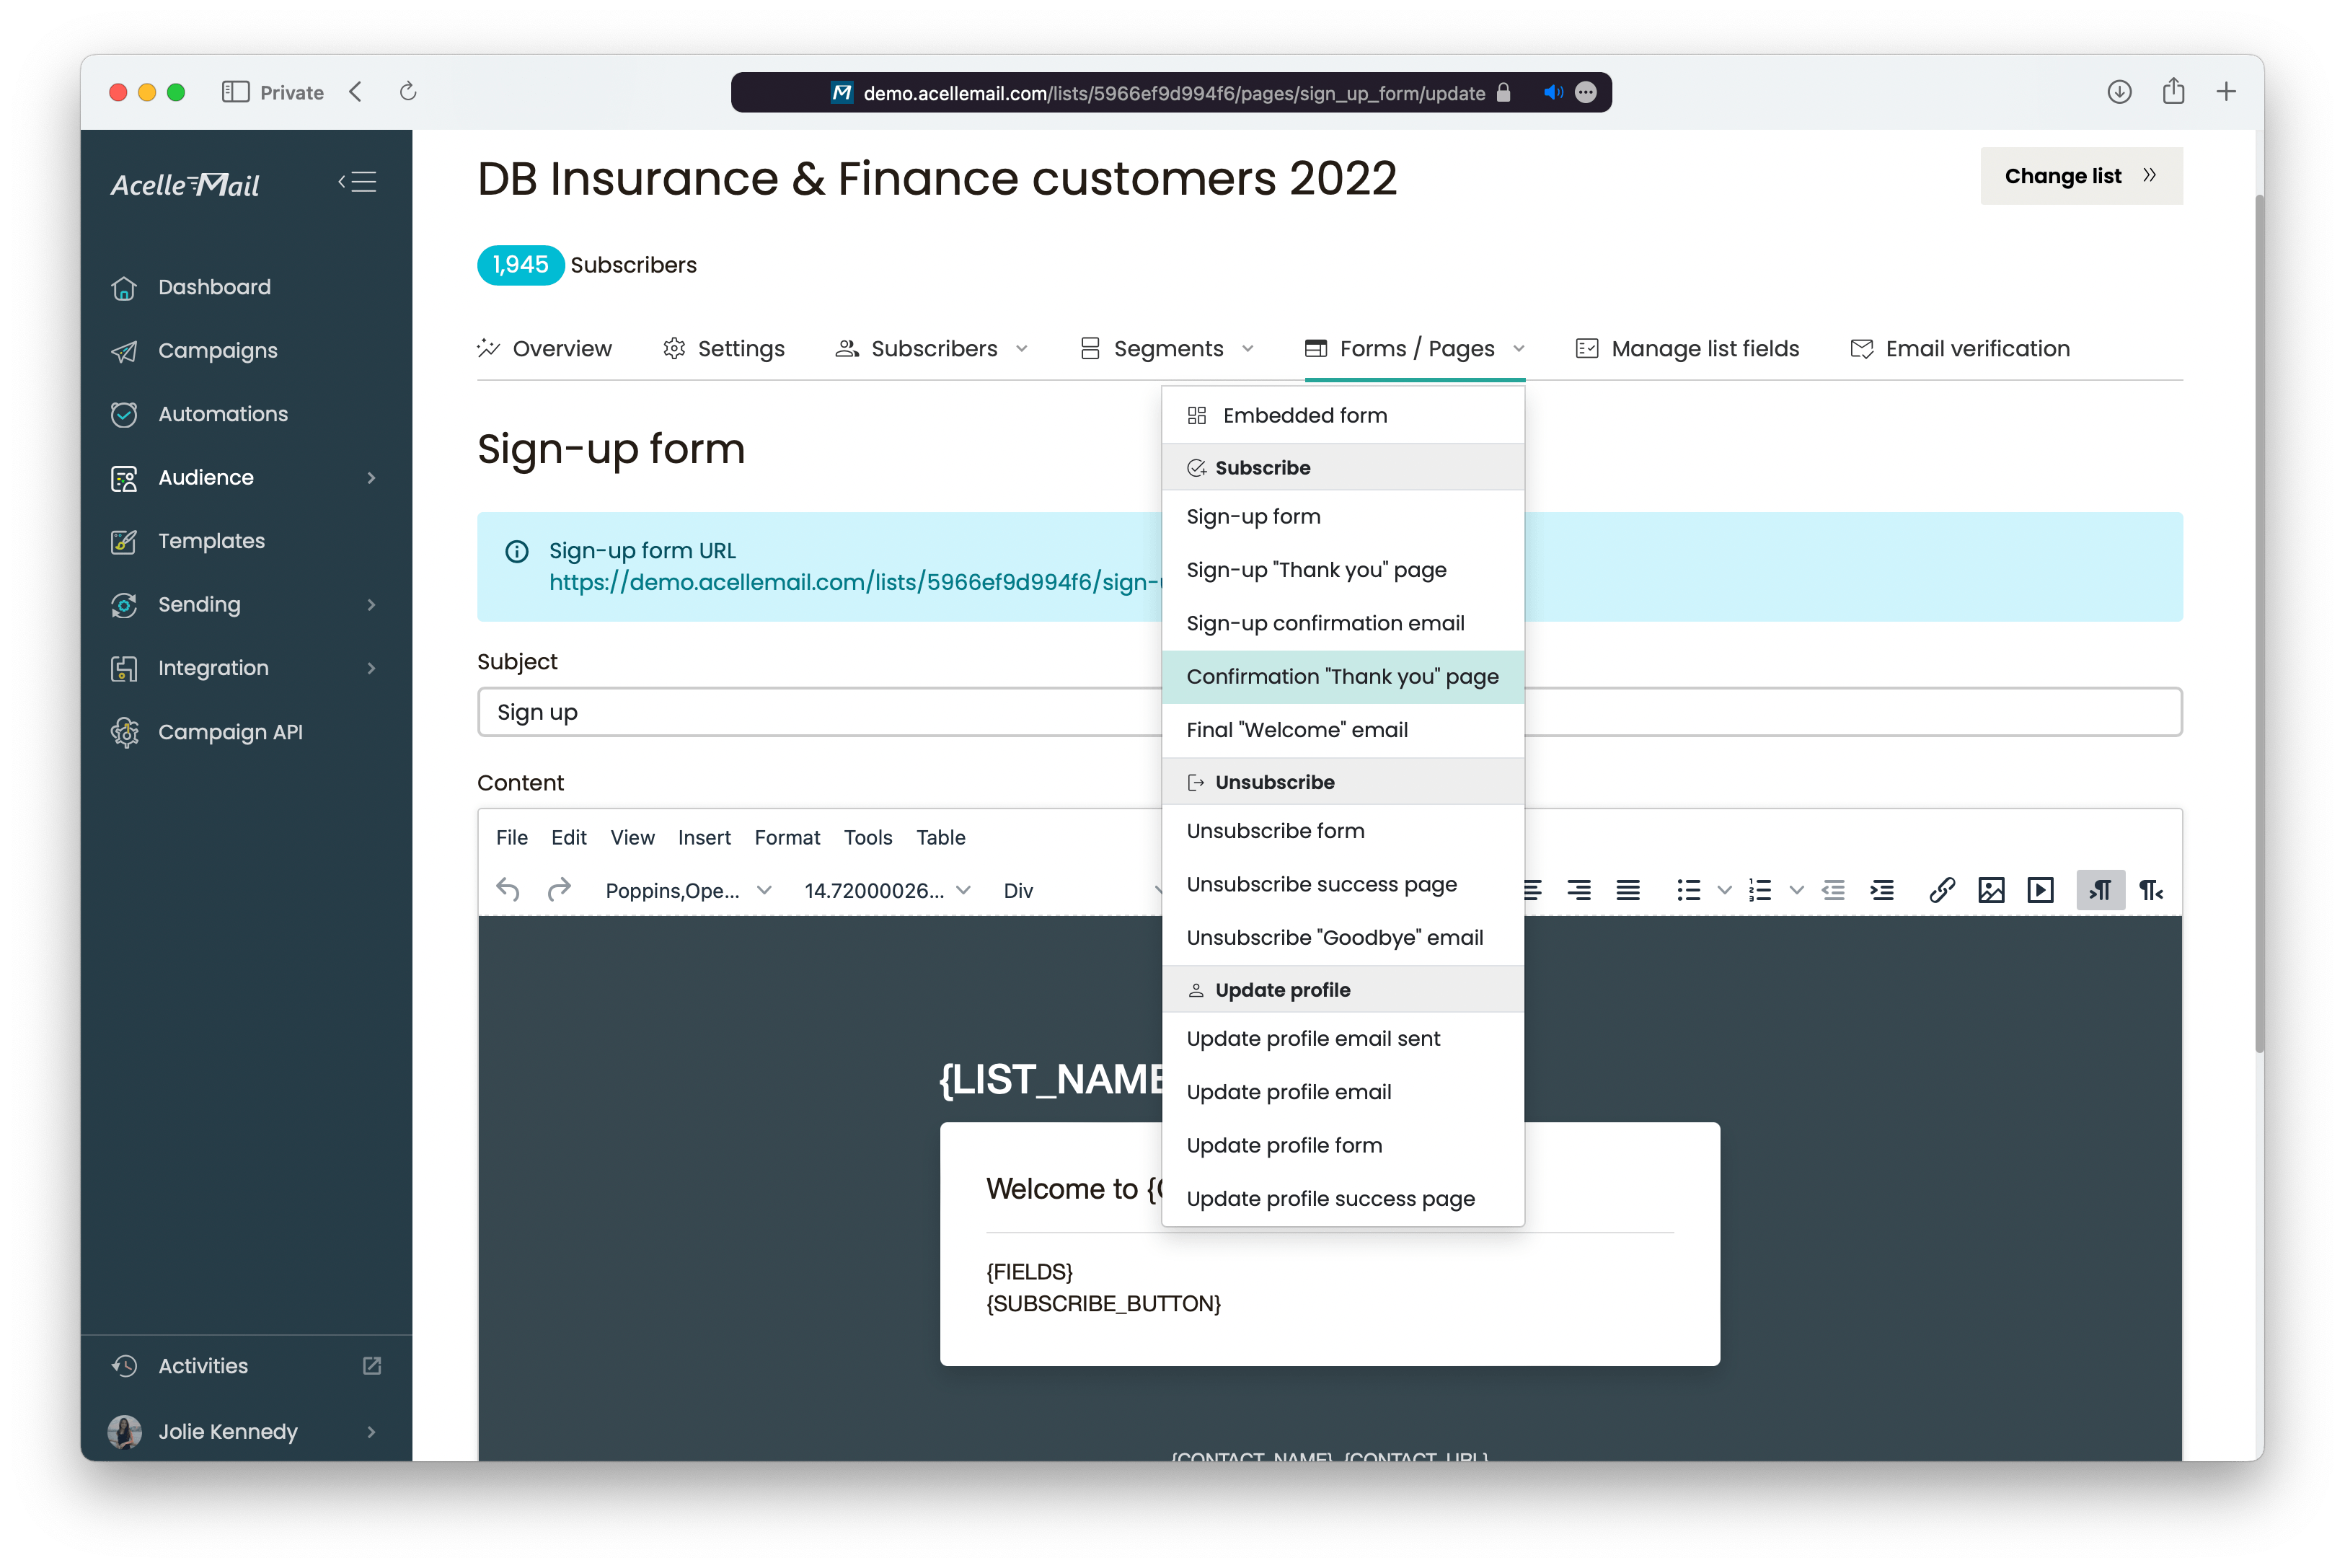Open the font family dropdown Poppins

point(688,890)
